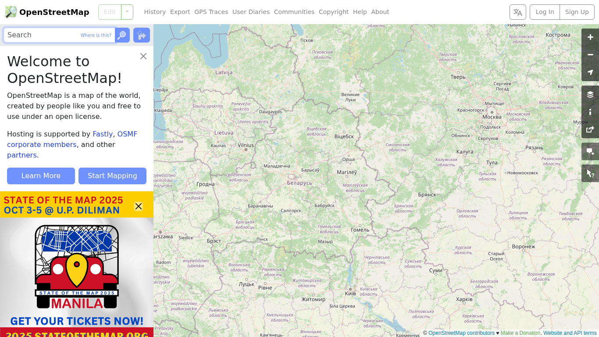Click the OpenStreetMap logo icon
The width and height of the screenshot is (599, 337).
pos(11,12)
